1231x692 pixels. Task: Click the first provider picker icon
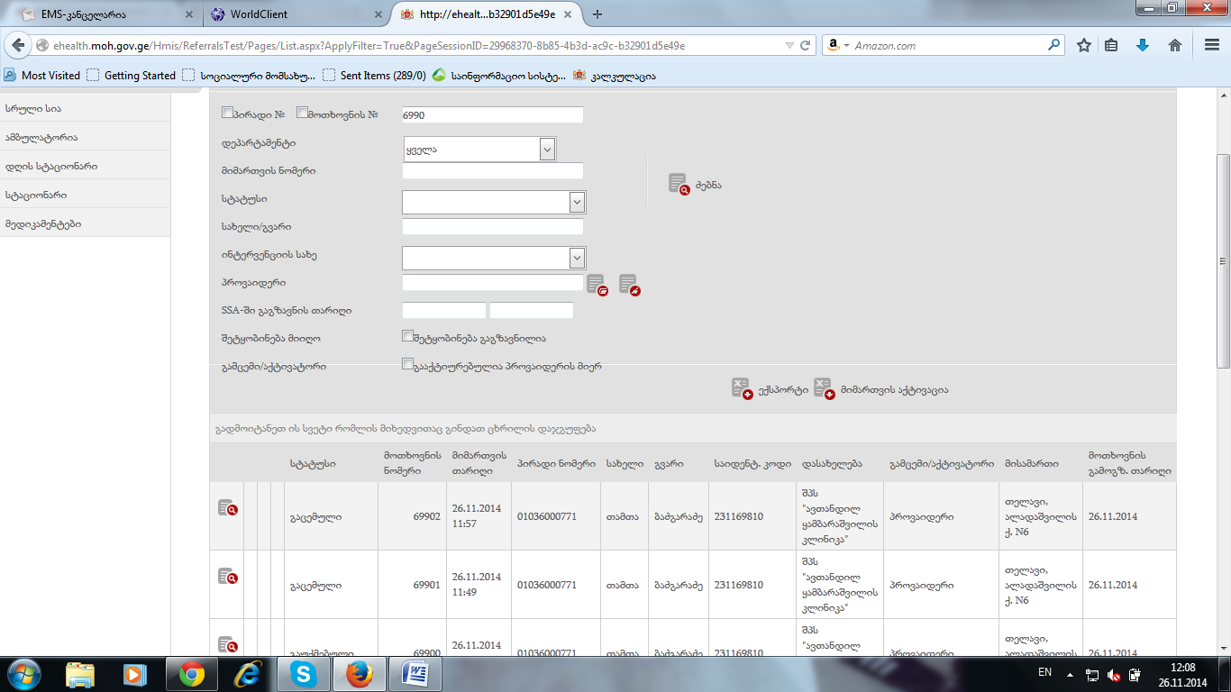click(x=597, y=285)
